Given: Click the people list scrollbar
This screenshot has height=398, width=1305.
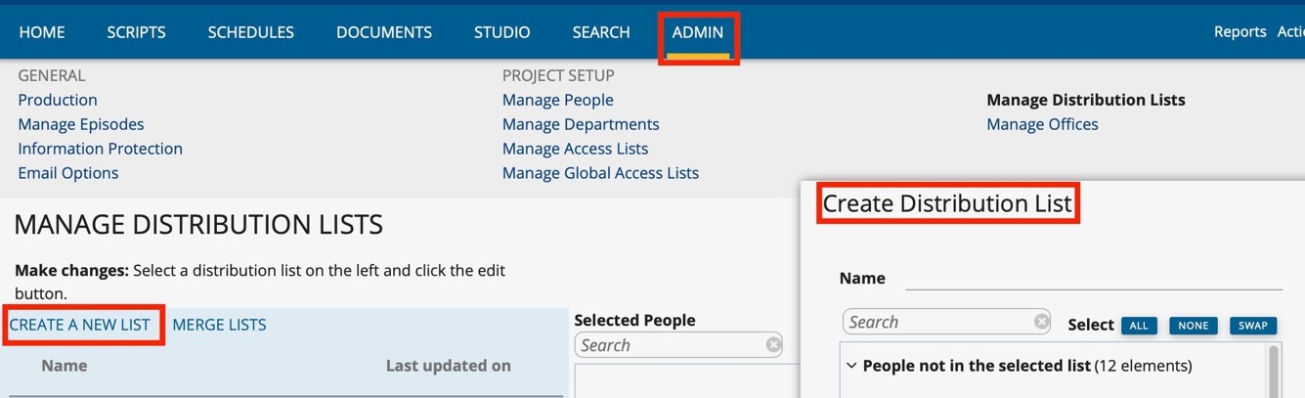Looking at the screenshot, I should click(1273, 373).
